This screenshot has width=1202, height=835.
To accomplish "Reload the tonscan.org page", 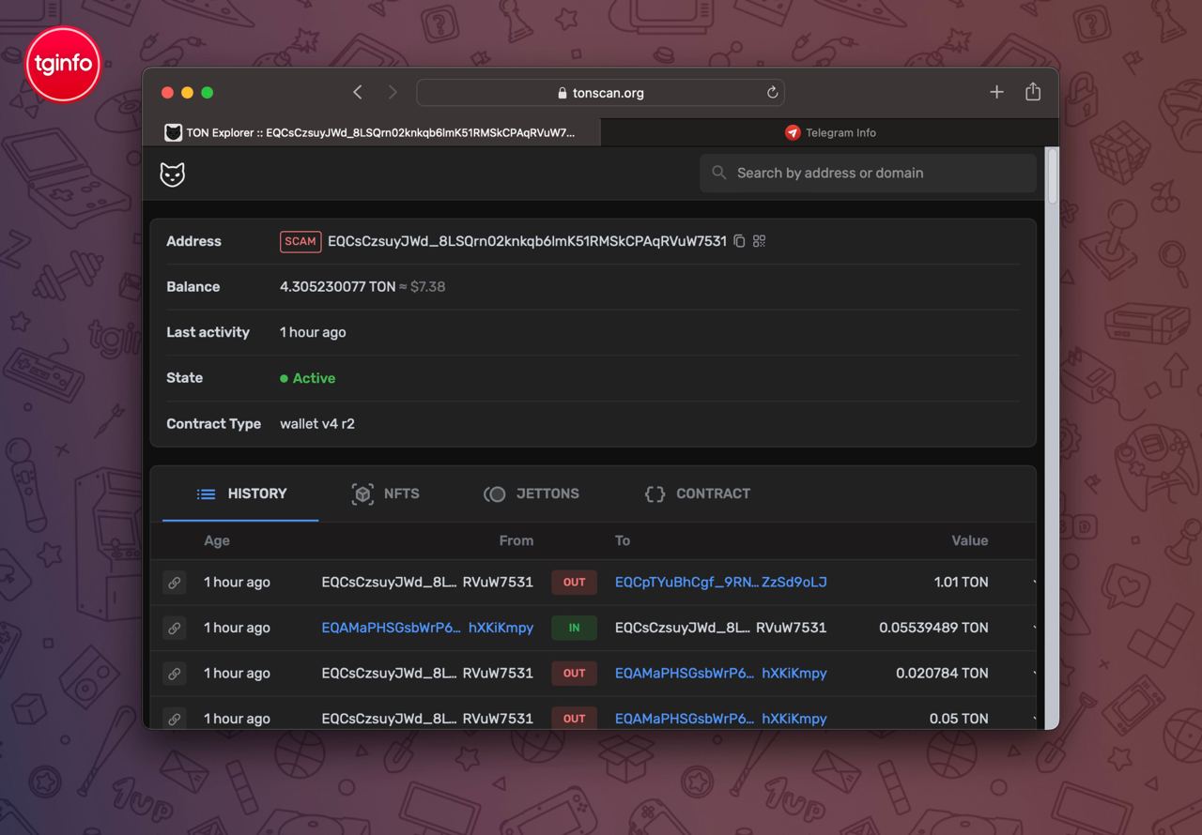I will [x=772, y=92].
